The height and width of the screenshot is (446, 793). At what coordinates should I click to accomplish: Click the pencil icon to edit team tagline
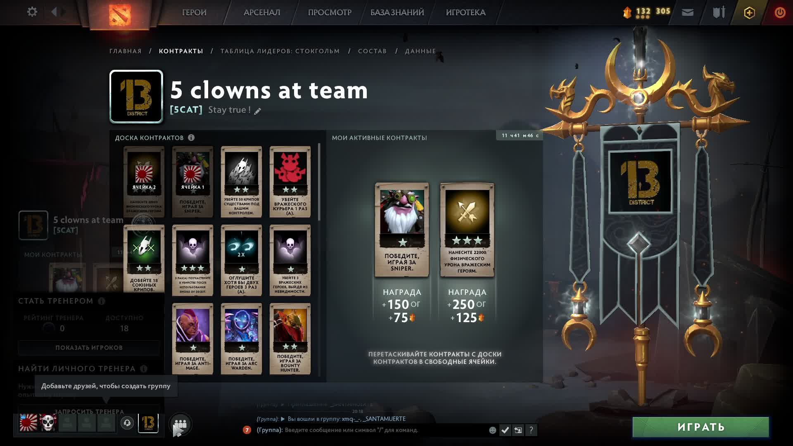(257, 111)
